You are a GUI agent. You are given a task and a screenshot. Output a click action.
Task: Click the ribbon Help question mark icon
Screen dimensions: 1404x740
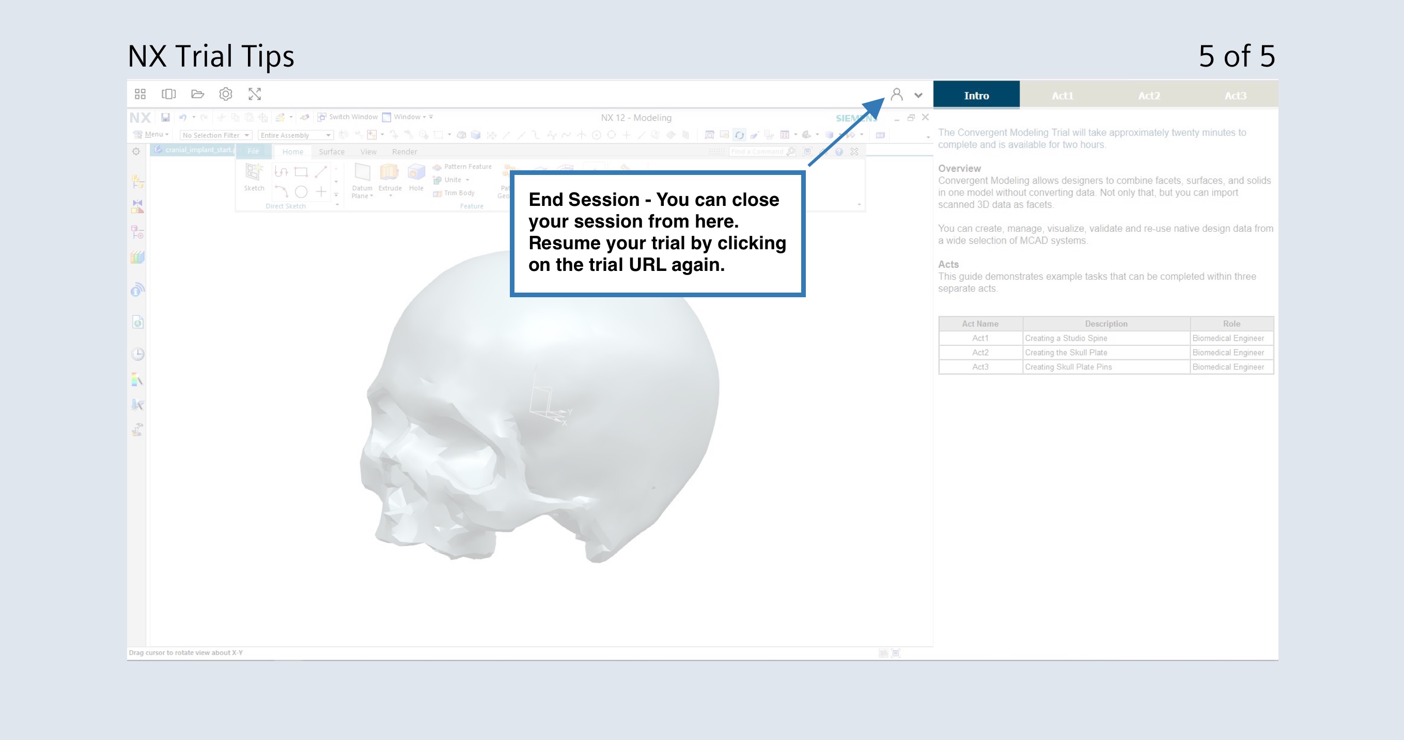pyautogui.click(x=839, y=152)
